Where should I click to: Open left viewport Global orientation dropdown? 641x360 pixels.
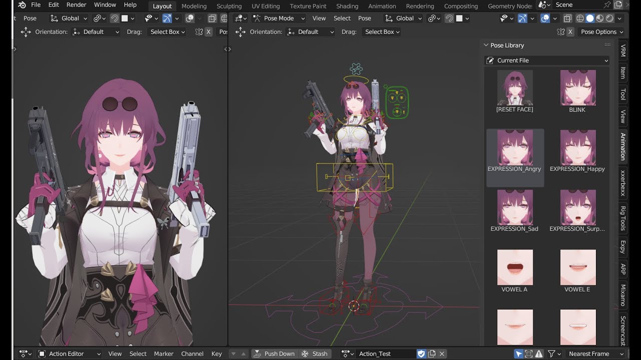[70, 18]
